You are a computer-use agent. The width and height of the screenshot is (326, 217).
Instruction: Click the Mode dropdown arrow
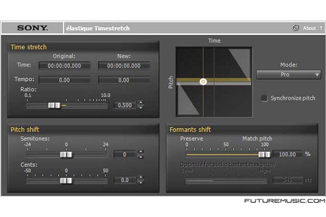click(x=317, y=74)
